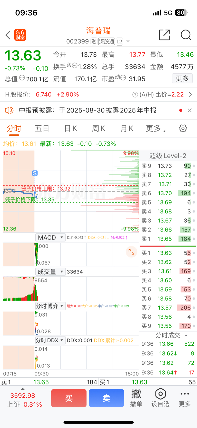This screenshot has height=428, width=197.
Task: Open search with magnifier icon
Action: pos(186,35)
